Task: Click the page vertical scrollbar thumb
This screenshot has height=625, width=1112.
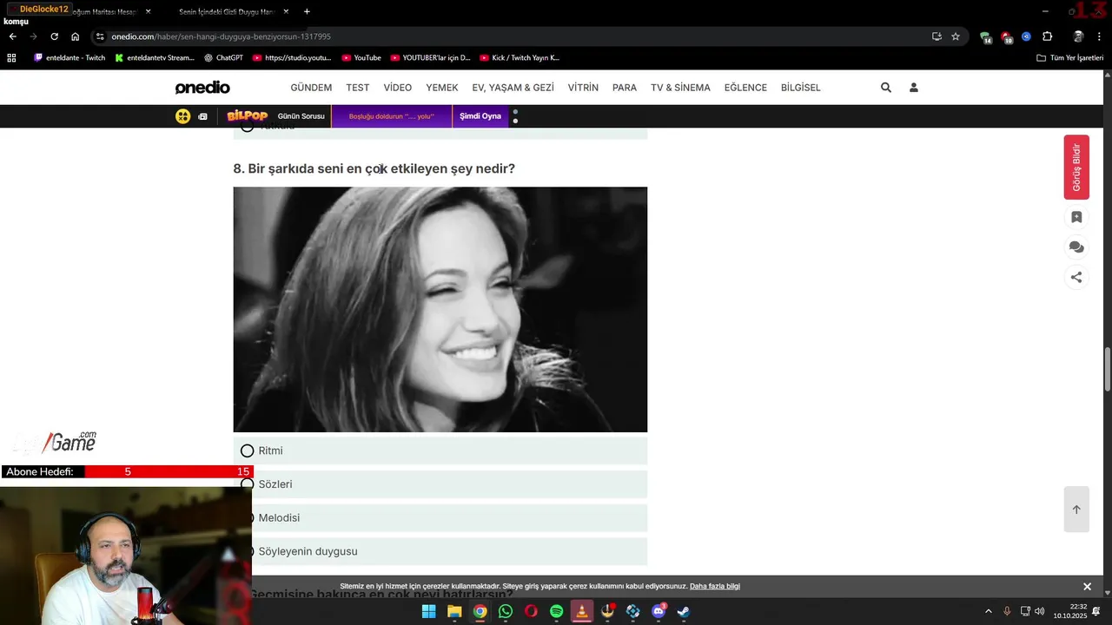Action: click(x=1108, y=369)
